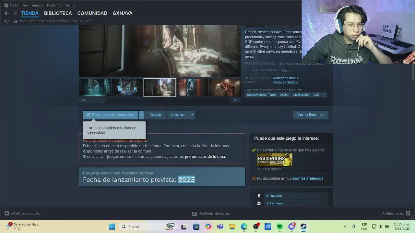Open the idiomas preferidos link

(308, 178)
